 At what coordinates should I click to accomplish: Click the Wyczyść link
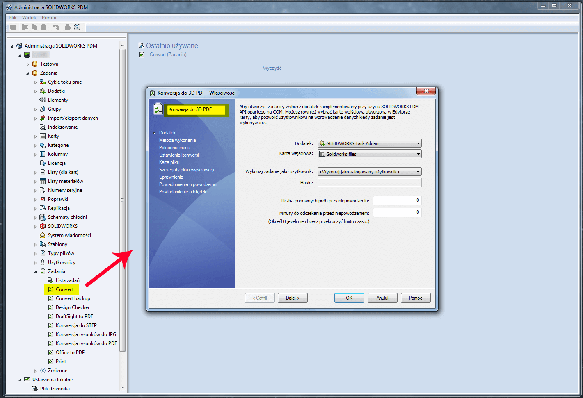(x=272, y=68)
